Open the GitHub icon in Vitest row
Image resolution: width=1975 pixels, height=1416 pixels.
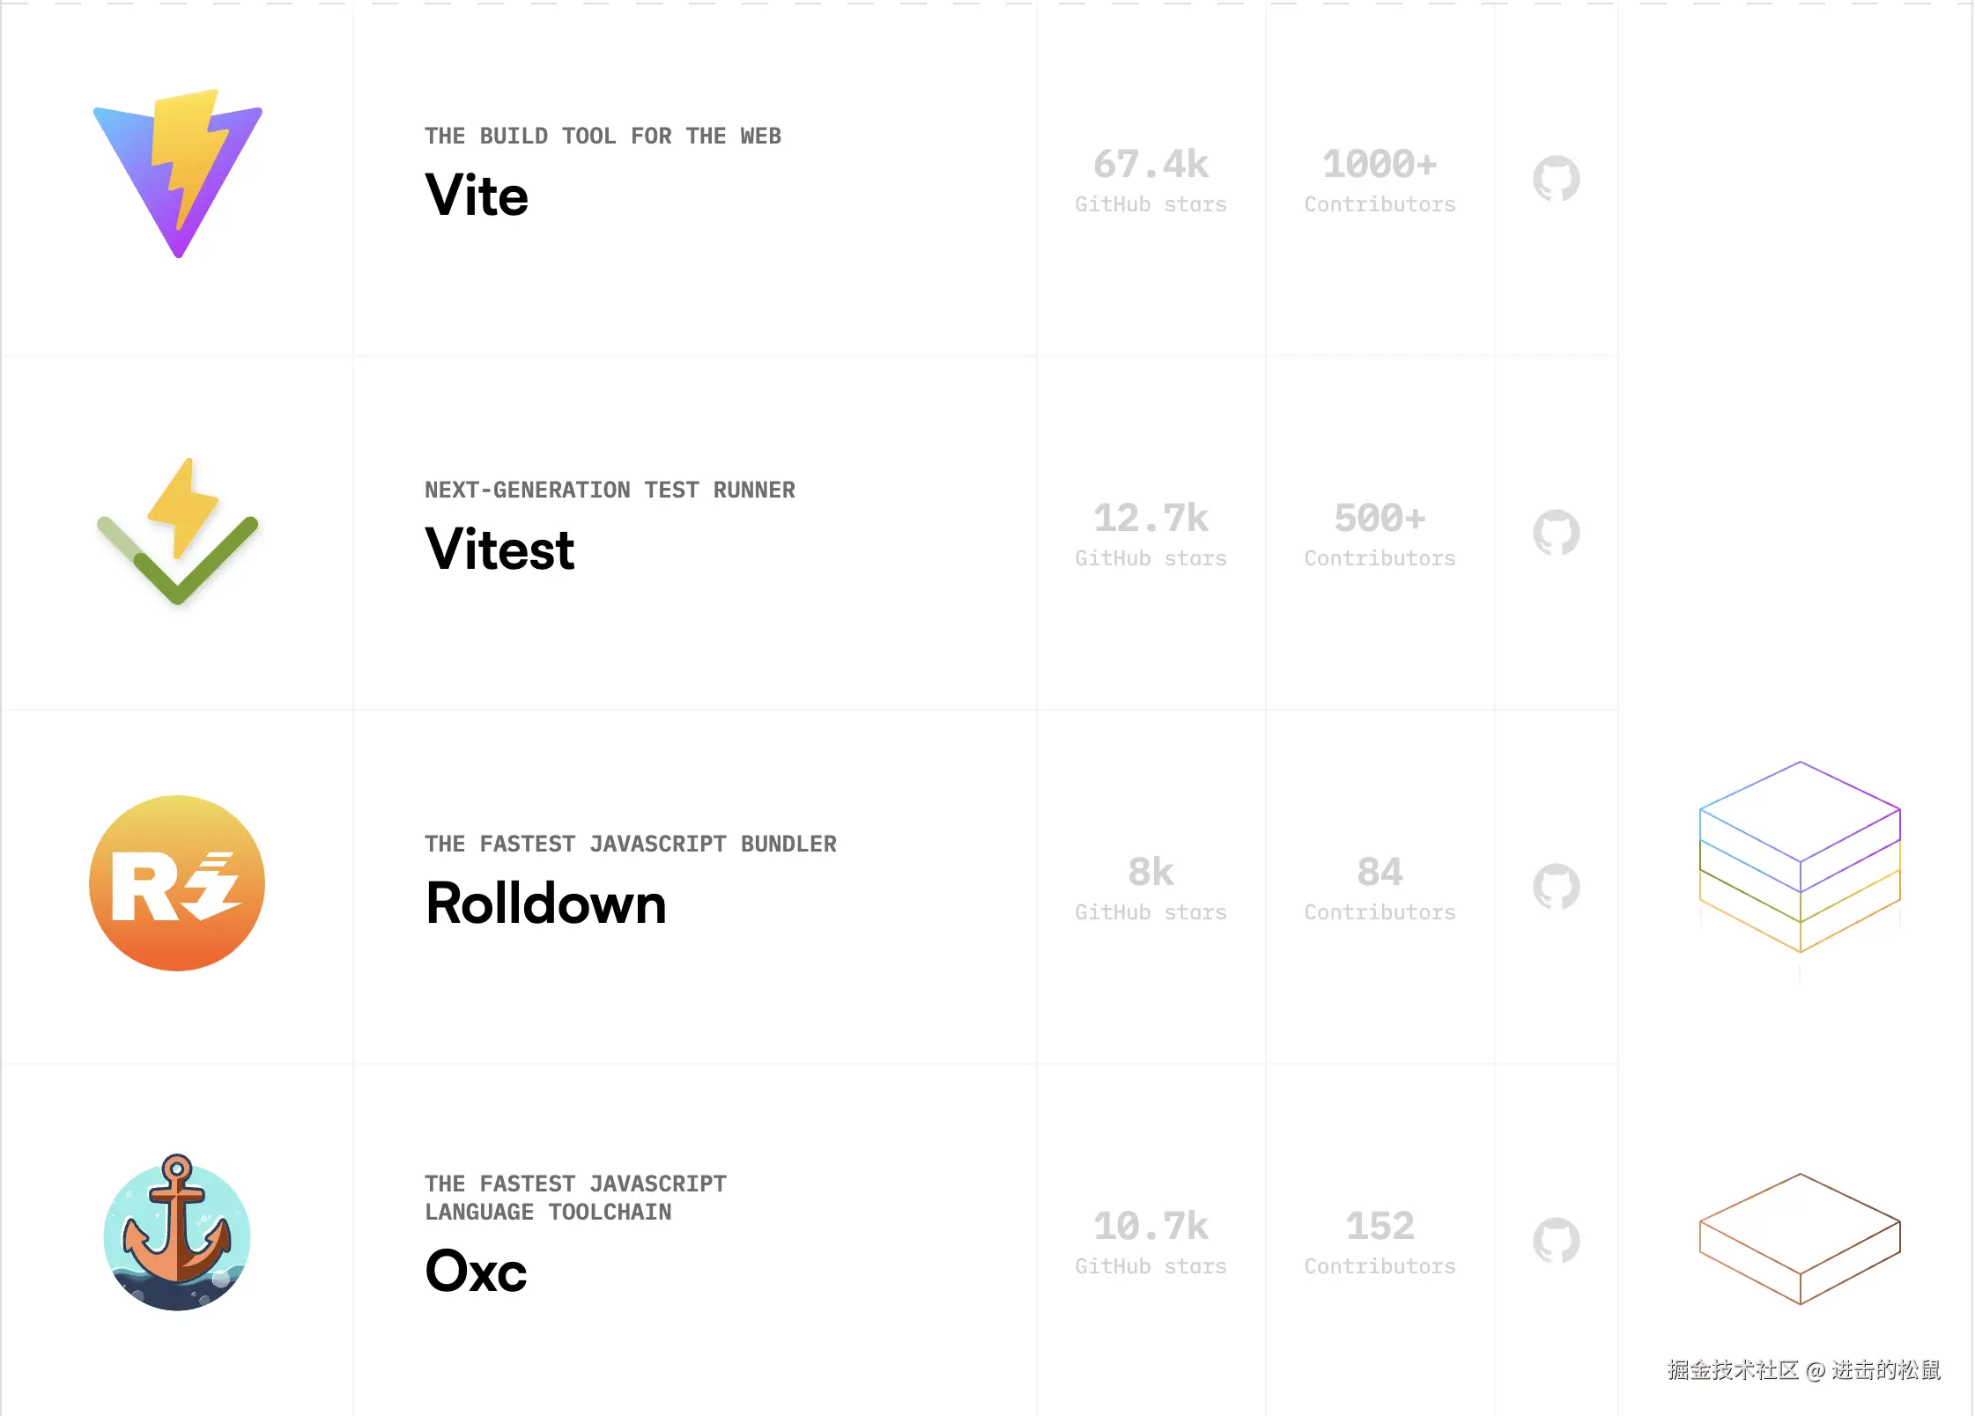click(1557, 533)
